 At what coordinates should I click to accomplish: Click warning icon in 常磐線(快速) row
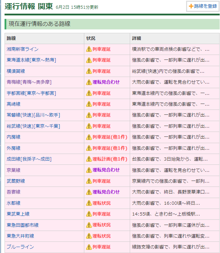(89, 115)
